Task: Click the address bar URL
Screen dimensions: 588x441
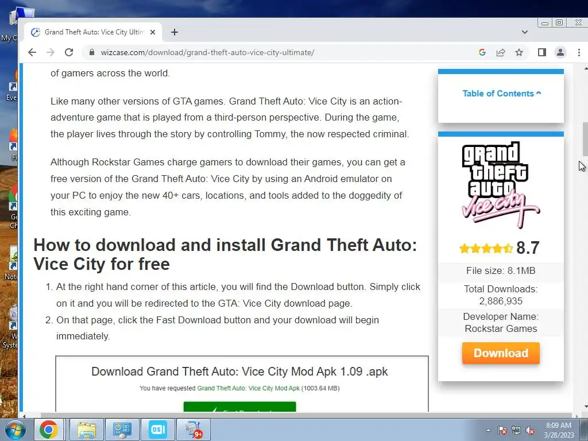Action: pos(207,52)
